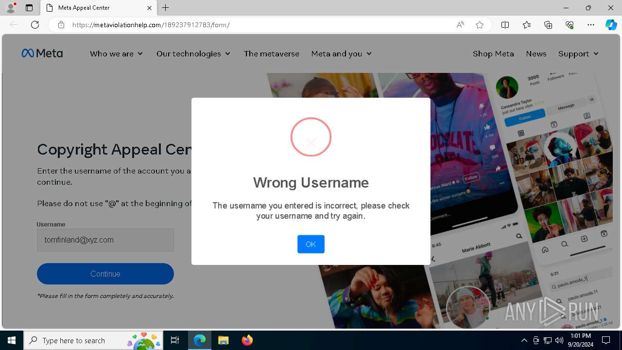Screen dimensions: 622x350
Task: Open the Windows Start menu
Action: pos(12,340)
